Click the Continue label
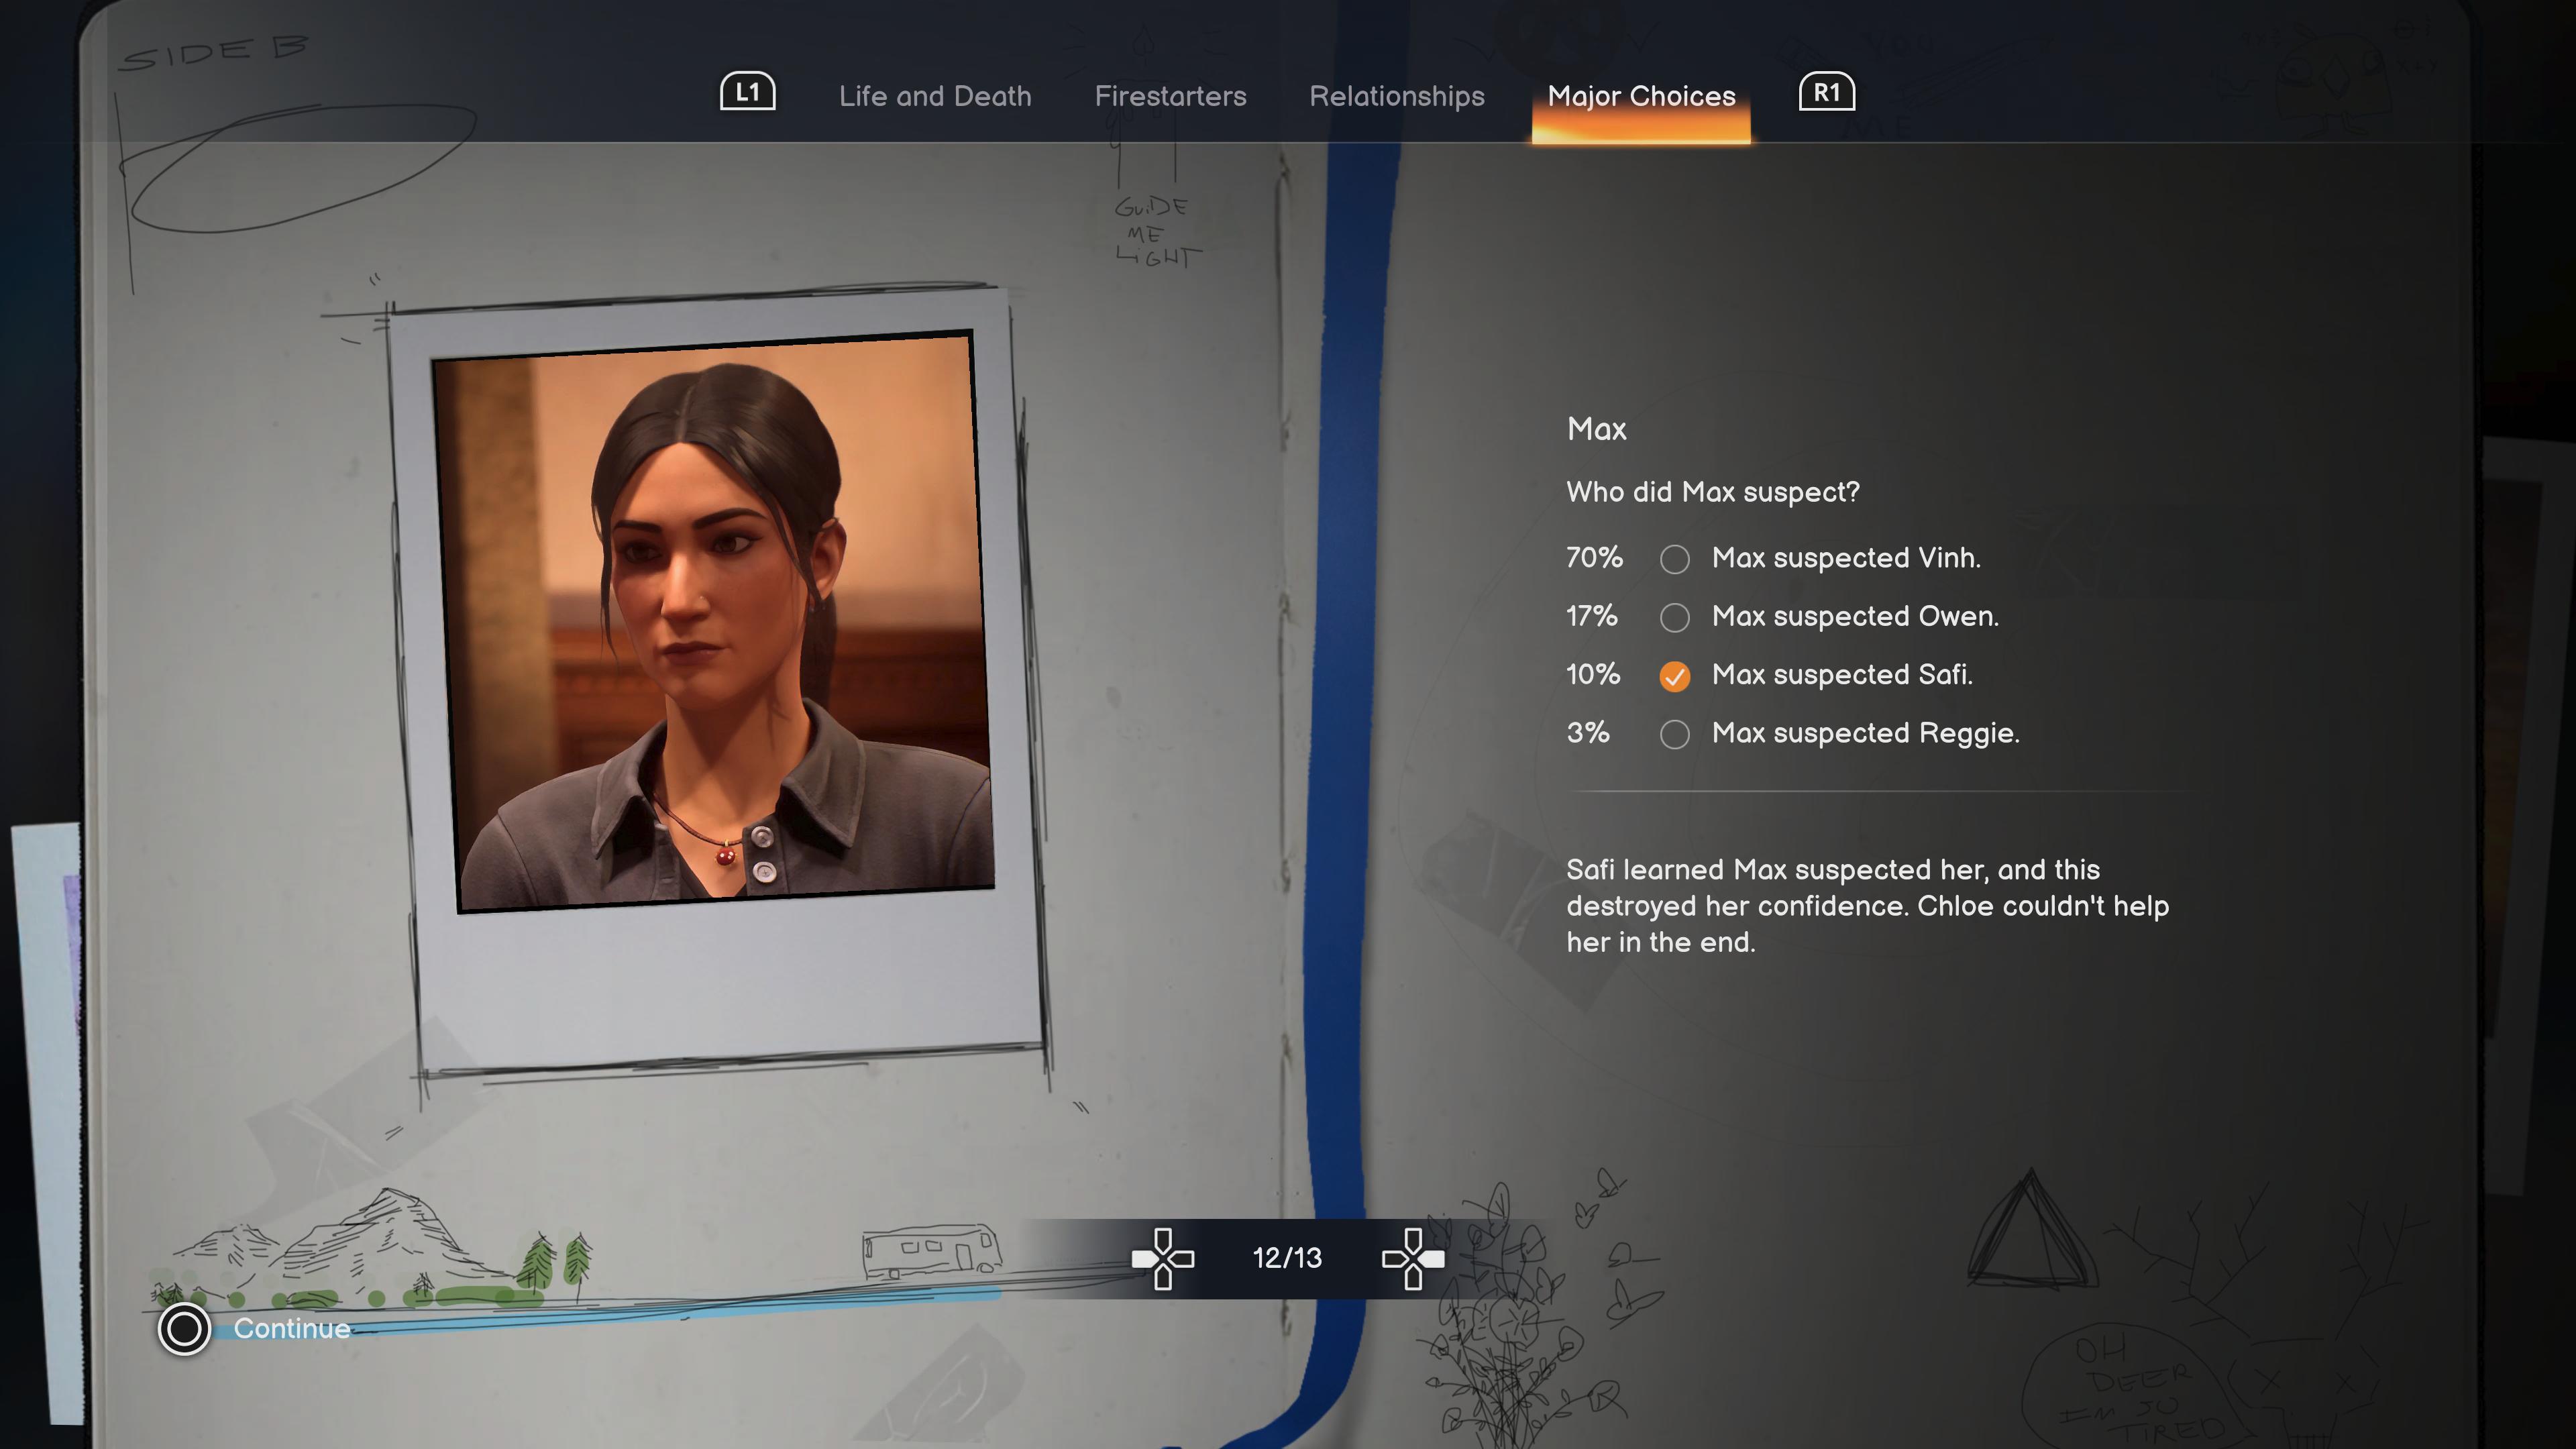The image size is (2576, 1449). (292, 1329)
